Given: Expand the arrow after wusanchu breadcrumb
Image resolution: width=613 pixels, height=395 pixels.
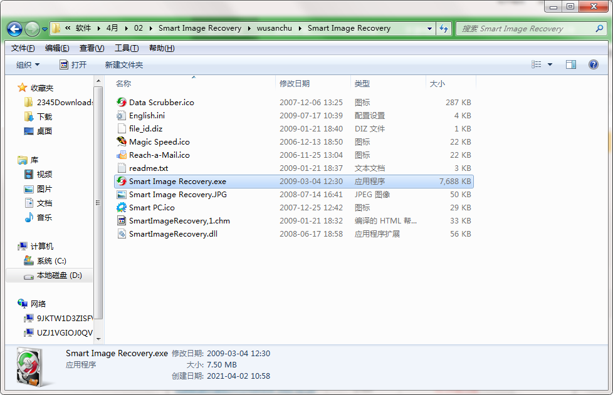Looking at the screenshot, I should pos(300,28).
